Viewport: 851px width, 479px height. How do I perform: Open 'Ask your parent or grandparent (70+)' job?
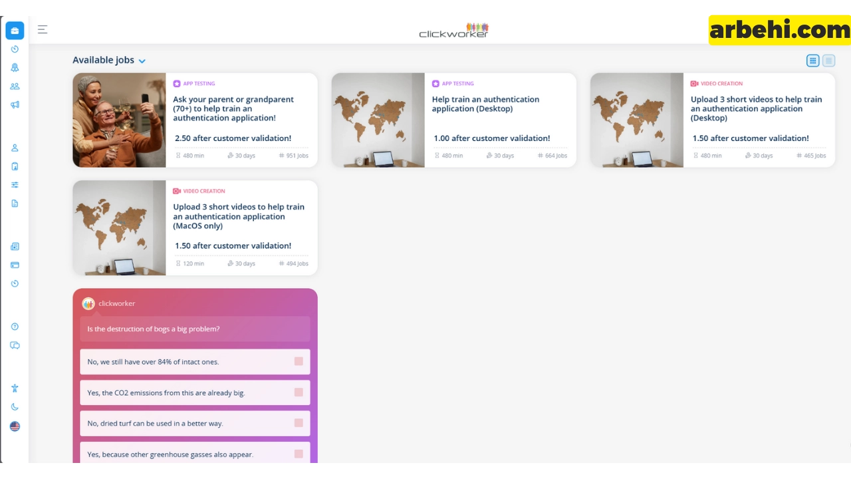pos(233,108)
